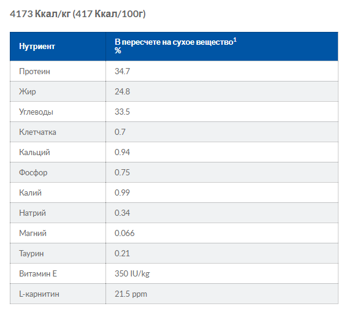Click the Кальций row label
The height and width of the screenshot is (309, 344).
[x=34, y=152]
